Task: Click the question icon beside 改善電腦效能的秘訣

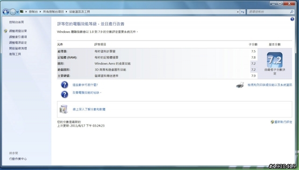Action: point(64,95)
